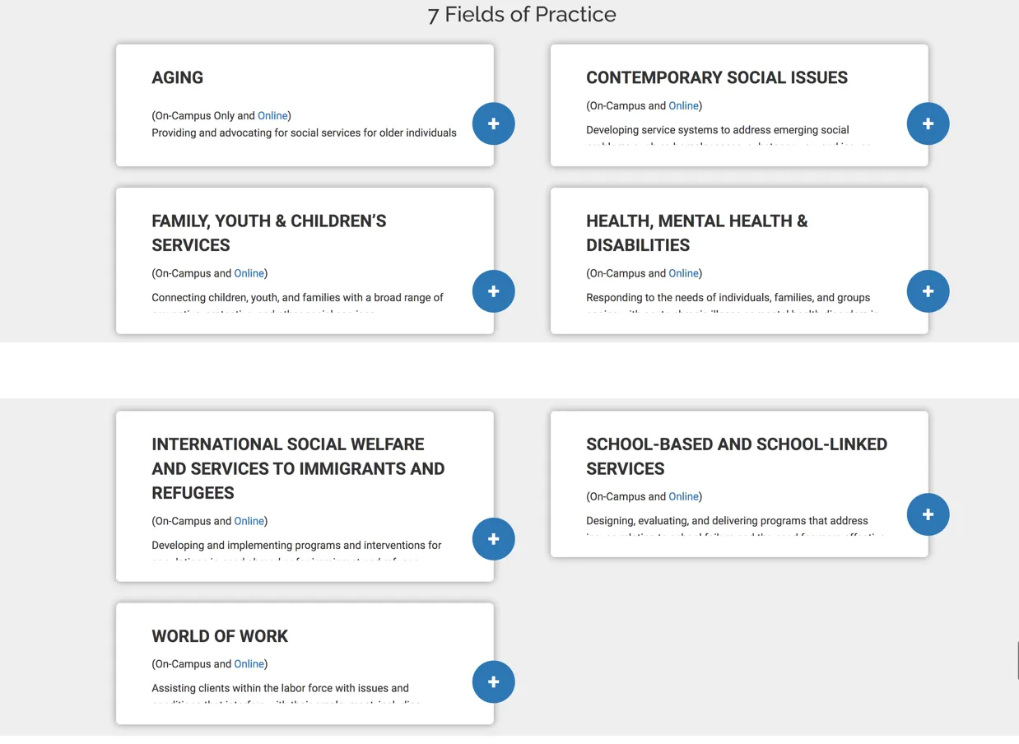Click the World of Work plus icon
This screenshot has width=1019, height=744.
coord(493,681)
